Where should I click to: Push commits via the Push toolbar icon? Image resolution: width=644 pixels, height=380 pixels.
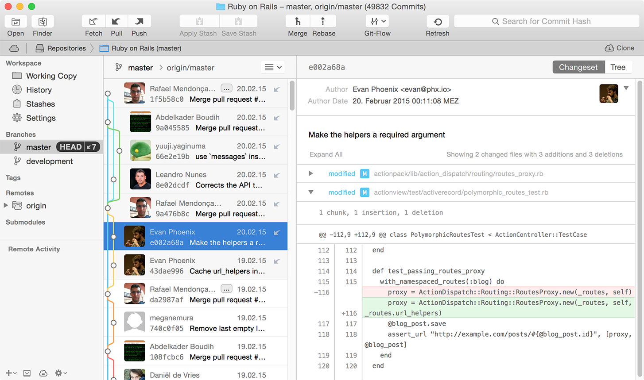coord(139,21)
